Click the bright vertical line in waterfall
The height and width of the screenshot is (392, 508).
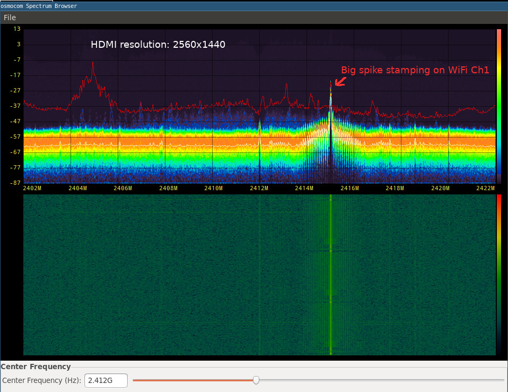click(331, 275)
